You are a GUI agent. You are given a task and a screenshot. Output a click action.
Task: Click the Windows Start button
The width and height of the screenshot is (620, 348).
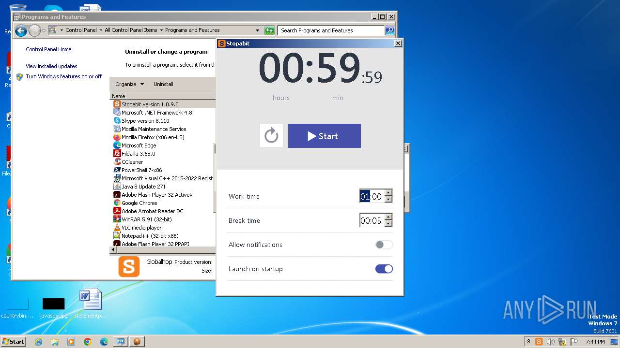click(x=13, y=341)
